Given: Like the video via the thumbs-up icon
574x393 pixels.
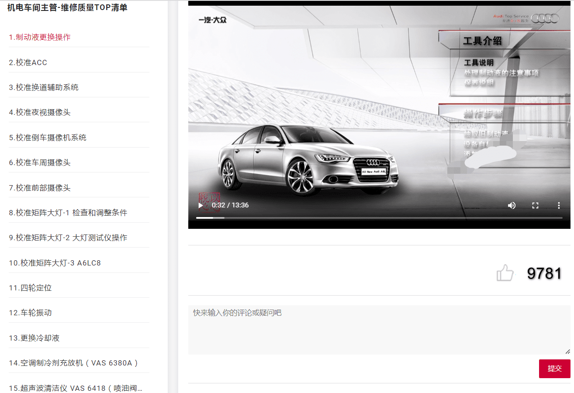Looking at the screenshot, I should 505,272.
